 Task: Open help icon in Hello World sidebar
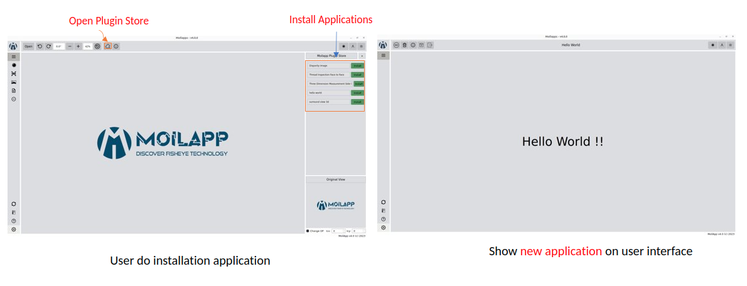coord(384,219)
